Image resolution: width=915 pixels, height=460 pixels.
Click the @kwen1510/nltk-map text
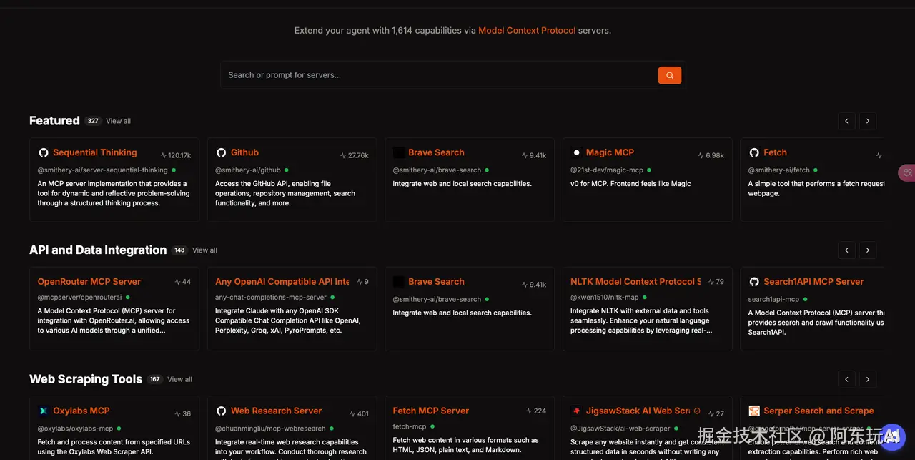[x=604, y=297]
